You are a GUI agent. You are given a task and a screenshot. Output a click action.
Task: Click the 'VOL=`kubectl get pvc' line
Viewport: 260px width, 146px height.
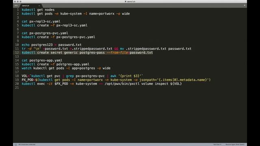pos(82,76)
